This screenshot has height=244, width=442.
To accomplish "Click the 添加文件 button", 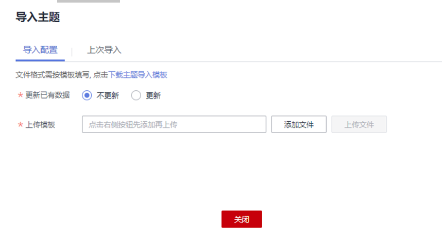I will point(299,124).
